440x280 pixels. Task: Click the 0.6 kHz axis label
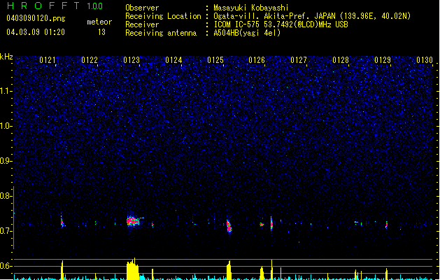[6, 266]
